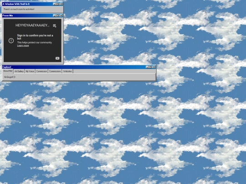The image size is (246, 184).
Task: Switch to the Commission tab
Action: click(41, 71)
